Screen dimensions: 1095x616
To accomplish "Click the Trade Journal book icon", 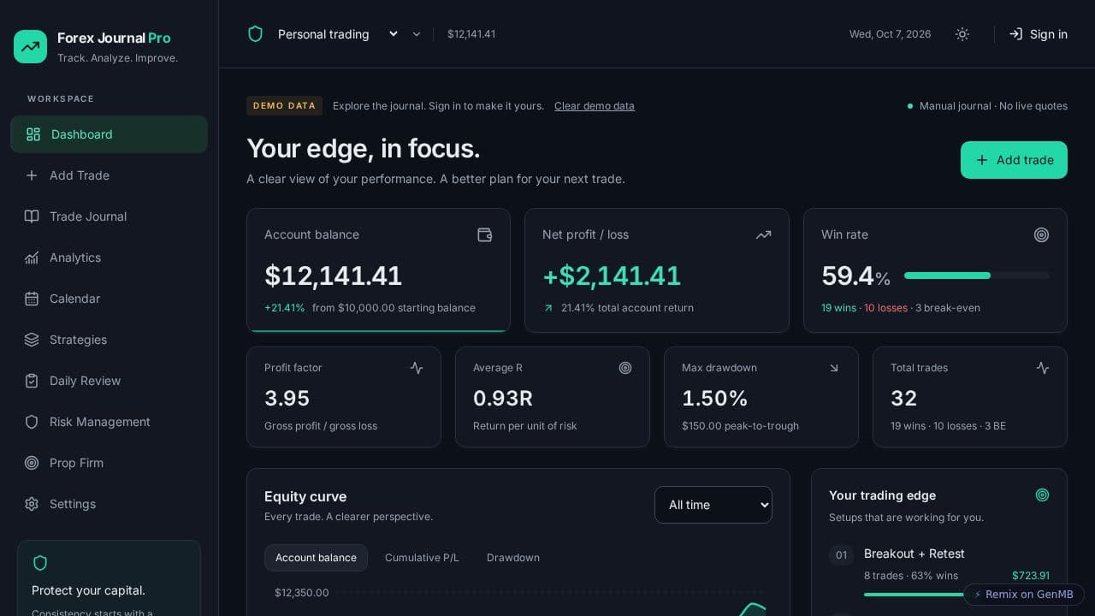I will tap(32, 216).
